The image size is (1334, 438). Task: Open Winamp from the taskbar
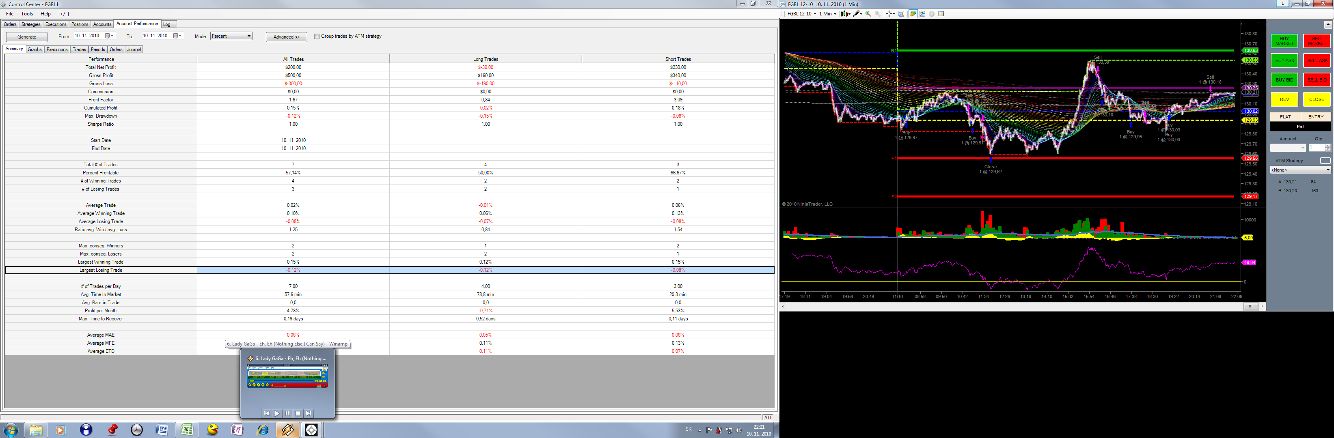[x=287, y=430]
